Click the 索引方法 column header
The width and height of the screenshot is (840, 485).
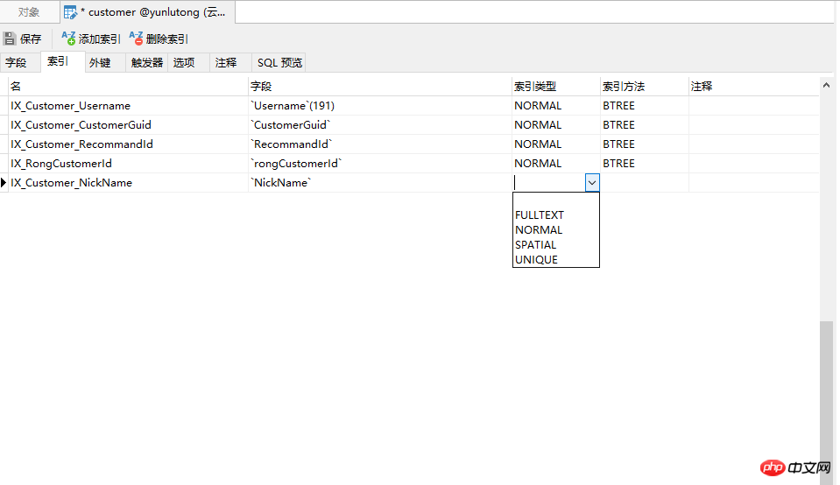(x=644, y=86)
